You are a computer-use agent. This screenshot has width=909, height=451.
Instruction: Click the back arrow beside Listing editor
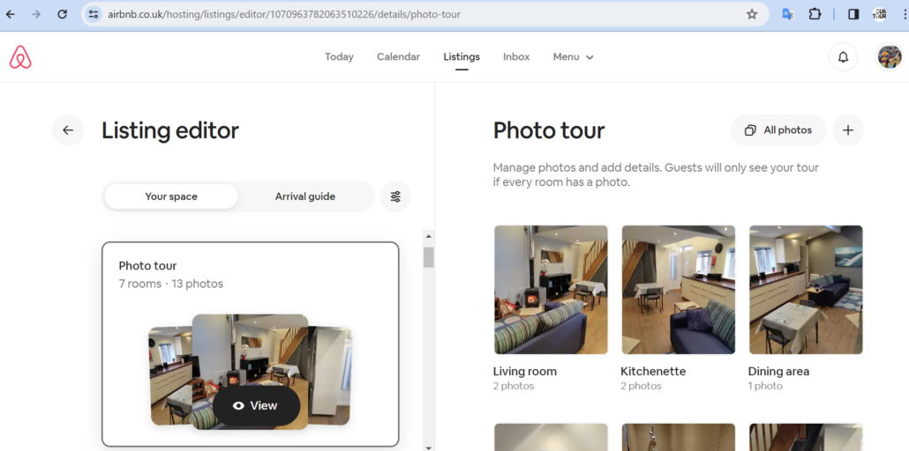(x=68, y=130)
